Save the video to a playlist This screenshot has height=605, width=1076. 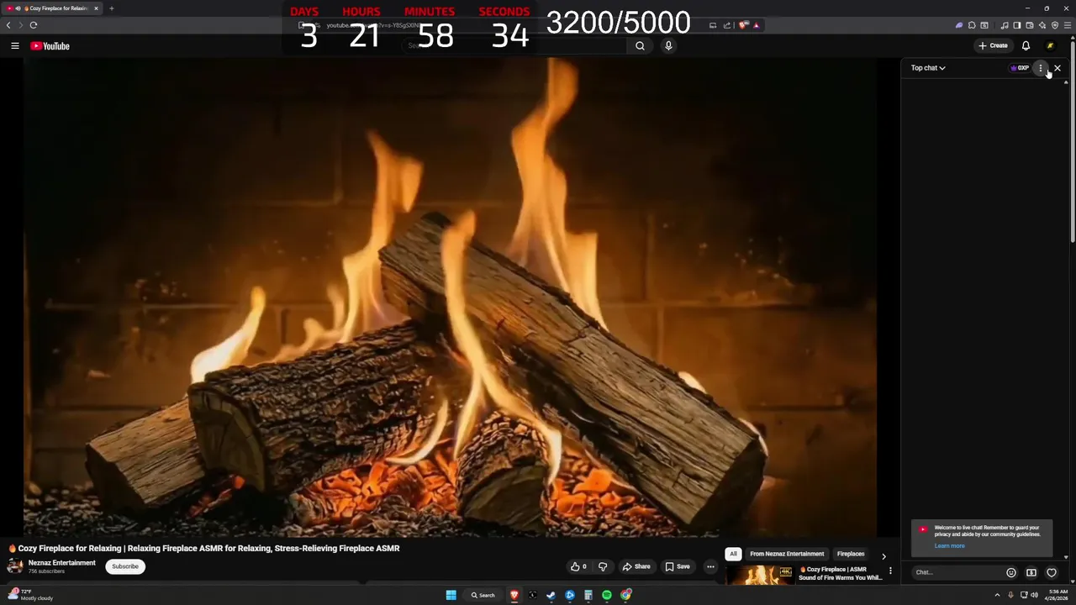pyautogui.click(x=678, y=566)
